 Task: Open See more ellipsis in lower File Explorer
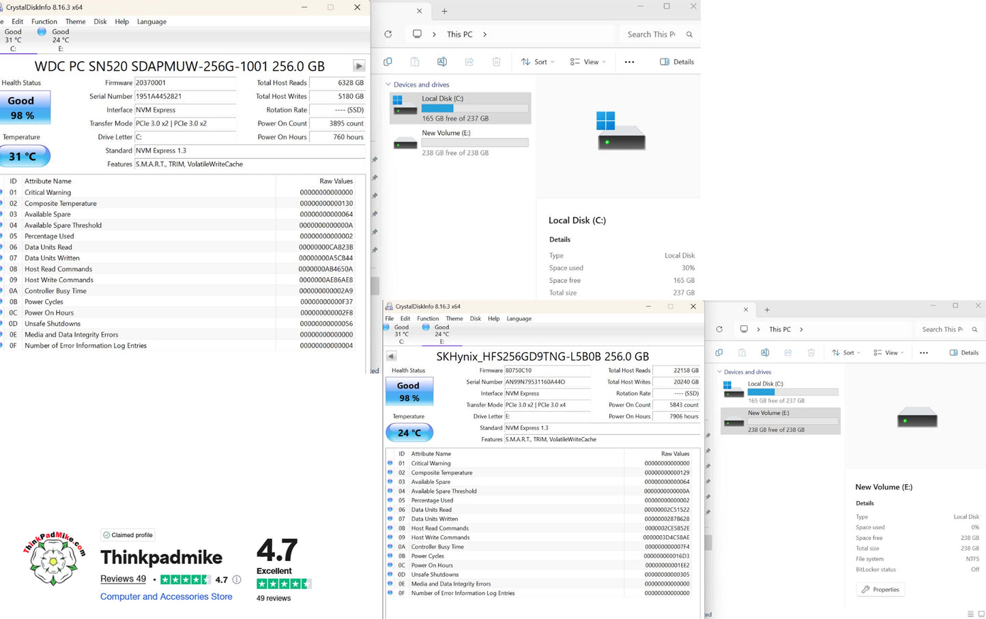pos(924,352)
